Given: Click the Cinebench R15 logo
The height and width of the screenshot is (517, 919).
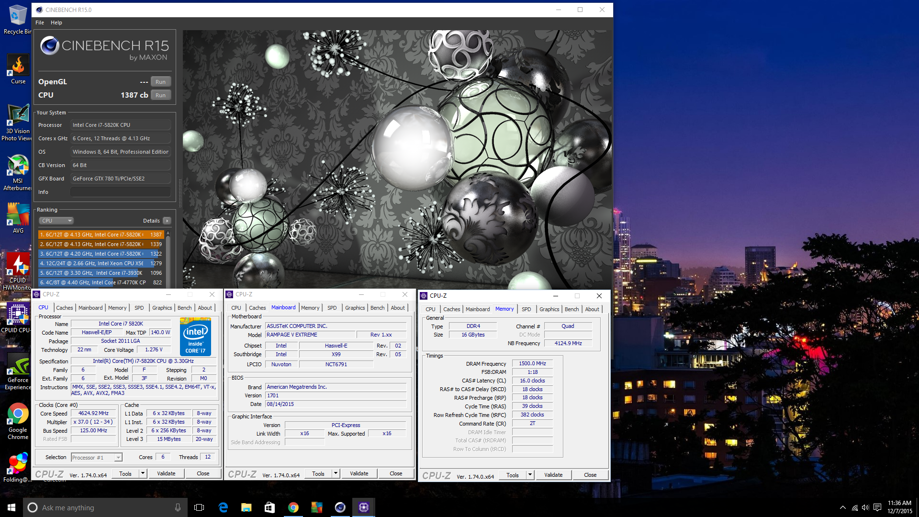Looking at the screenshot, I should 104,48.
